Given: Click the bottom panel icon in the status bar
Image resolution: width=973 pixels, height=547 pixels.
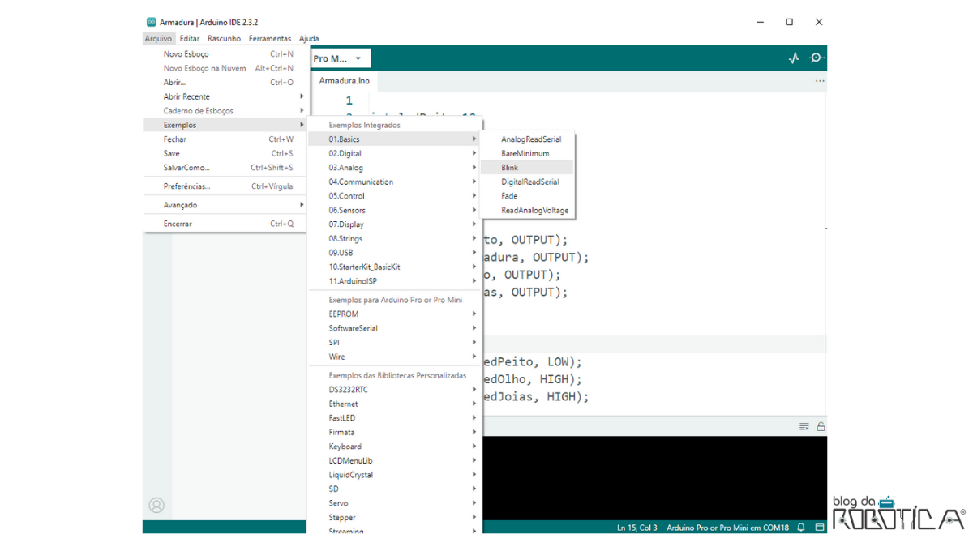Looking at the screenshot, I should click(x=820, y=527).
